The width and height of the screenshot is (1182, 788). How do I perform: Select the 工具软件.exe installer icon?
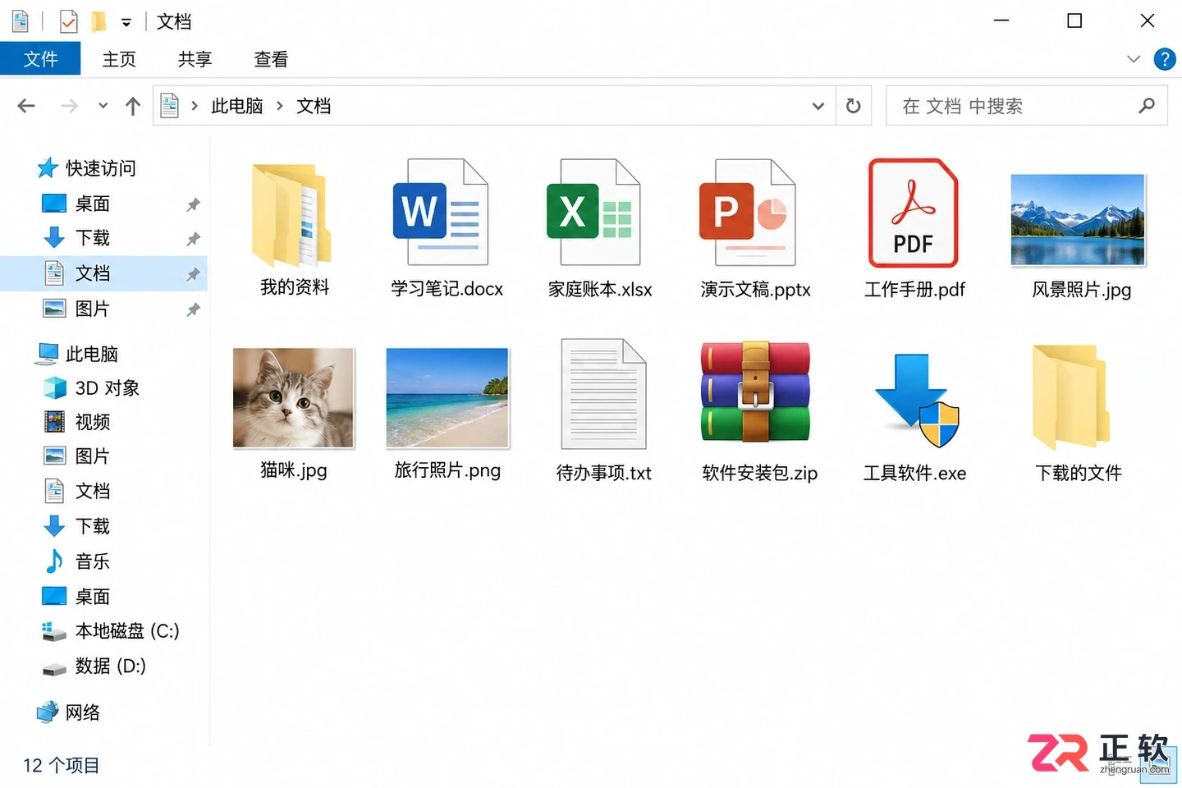tap(916, 400)
